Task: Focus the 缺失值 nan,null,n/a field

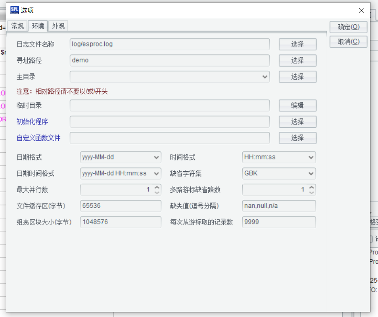Action: 279,206
